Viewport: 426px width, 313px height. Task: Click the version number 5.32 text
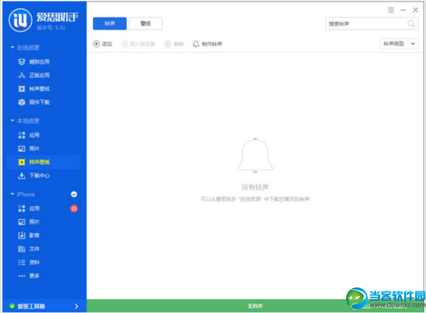pos(51,28)
